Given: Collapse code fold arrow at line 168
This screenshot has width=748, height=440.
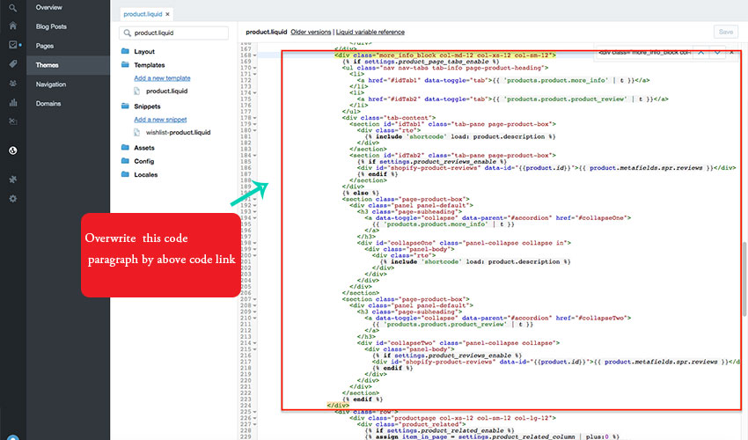Looking at the screenshot, I should pyautogui.click(x=254, y=55).
